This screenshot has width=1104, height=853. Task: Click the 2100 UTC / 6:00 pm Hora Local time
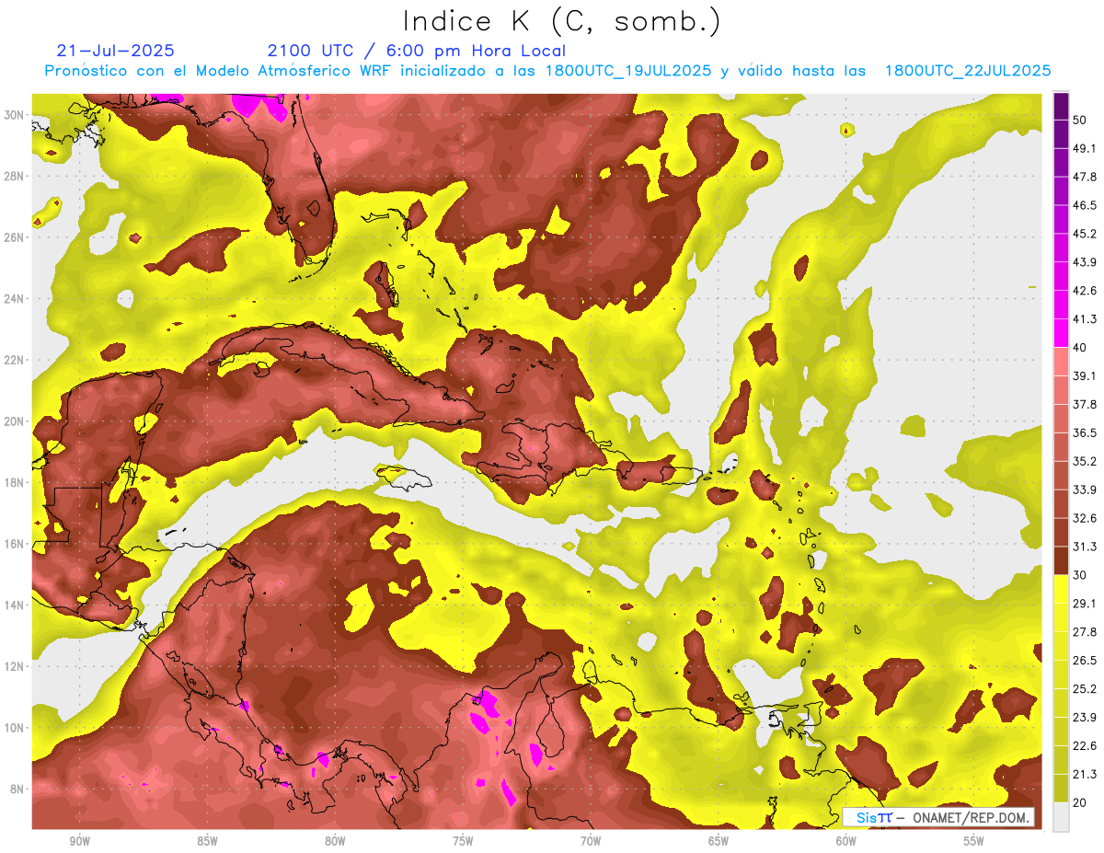pos(417,51)
